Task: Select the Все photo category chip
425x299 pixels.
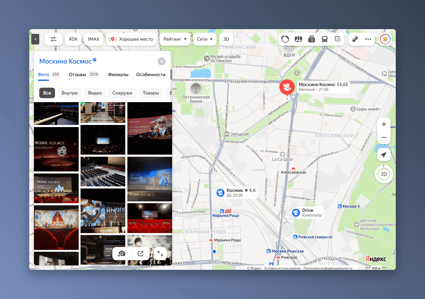Action: tap(47, 93)
